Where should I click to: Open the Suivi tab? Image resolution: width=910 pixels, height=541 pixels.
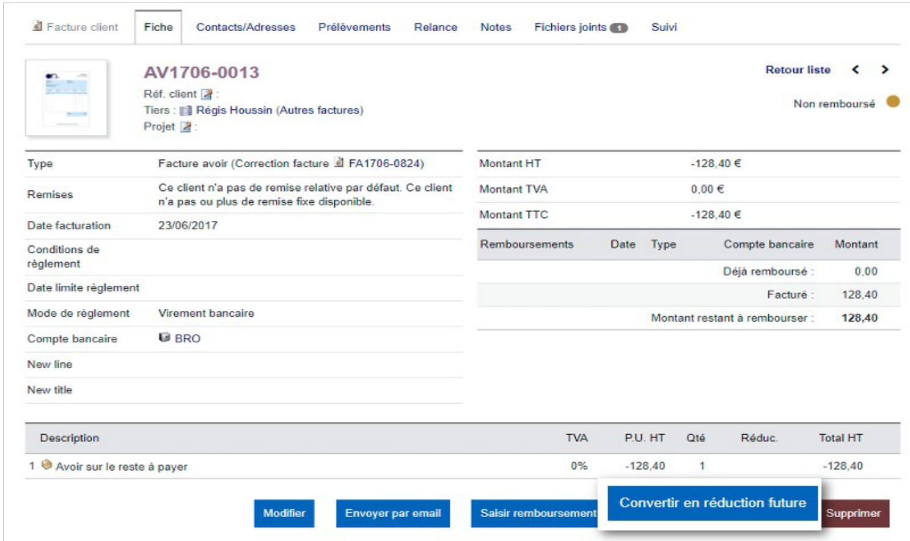coord(664,27)
